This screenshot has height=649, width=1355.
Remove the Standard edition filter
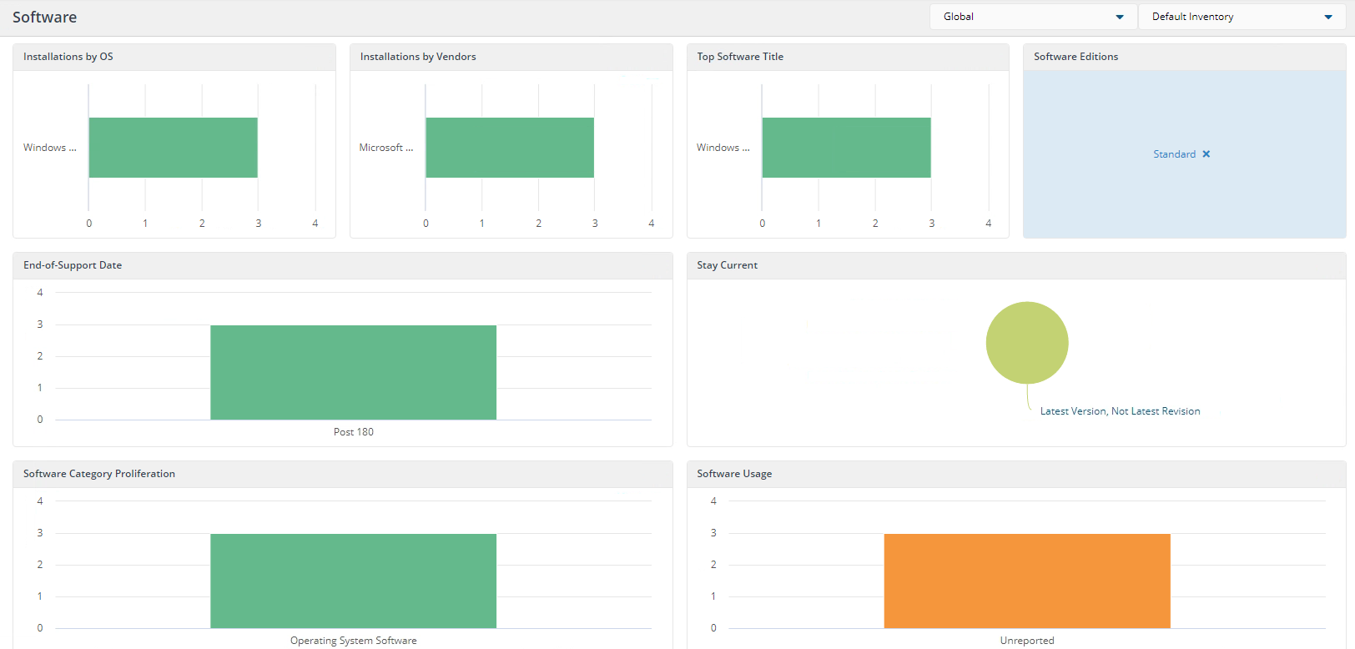coord(1206,154)
